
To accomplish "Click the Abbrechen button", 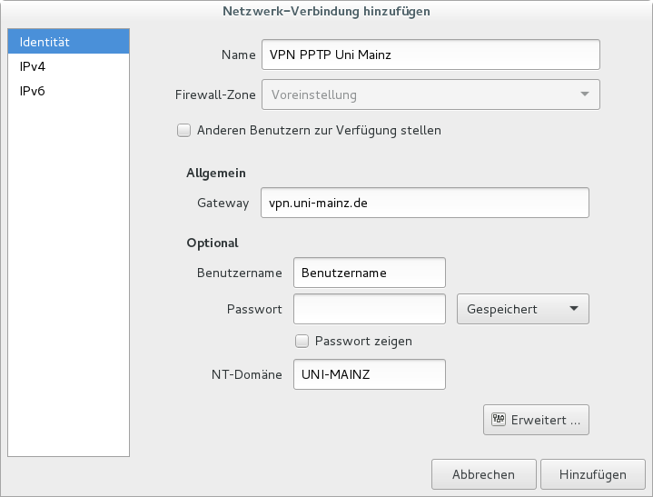I will click(x=483, y=474).
